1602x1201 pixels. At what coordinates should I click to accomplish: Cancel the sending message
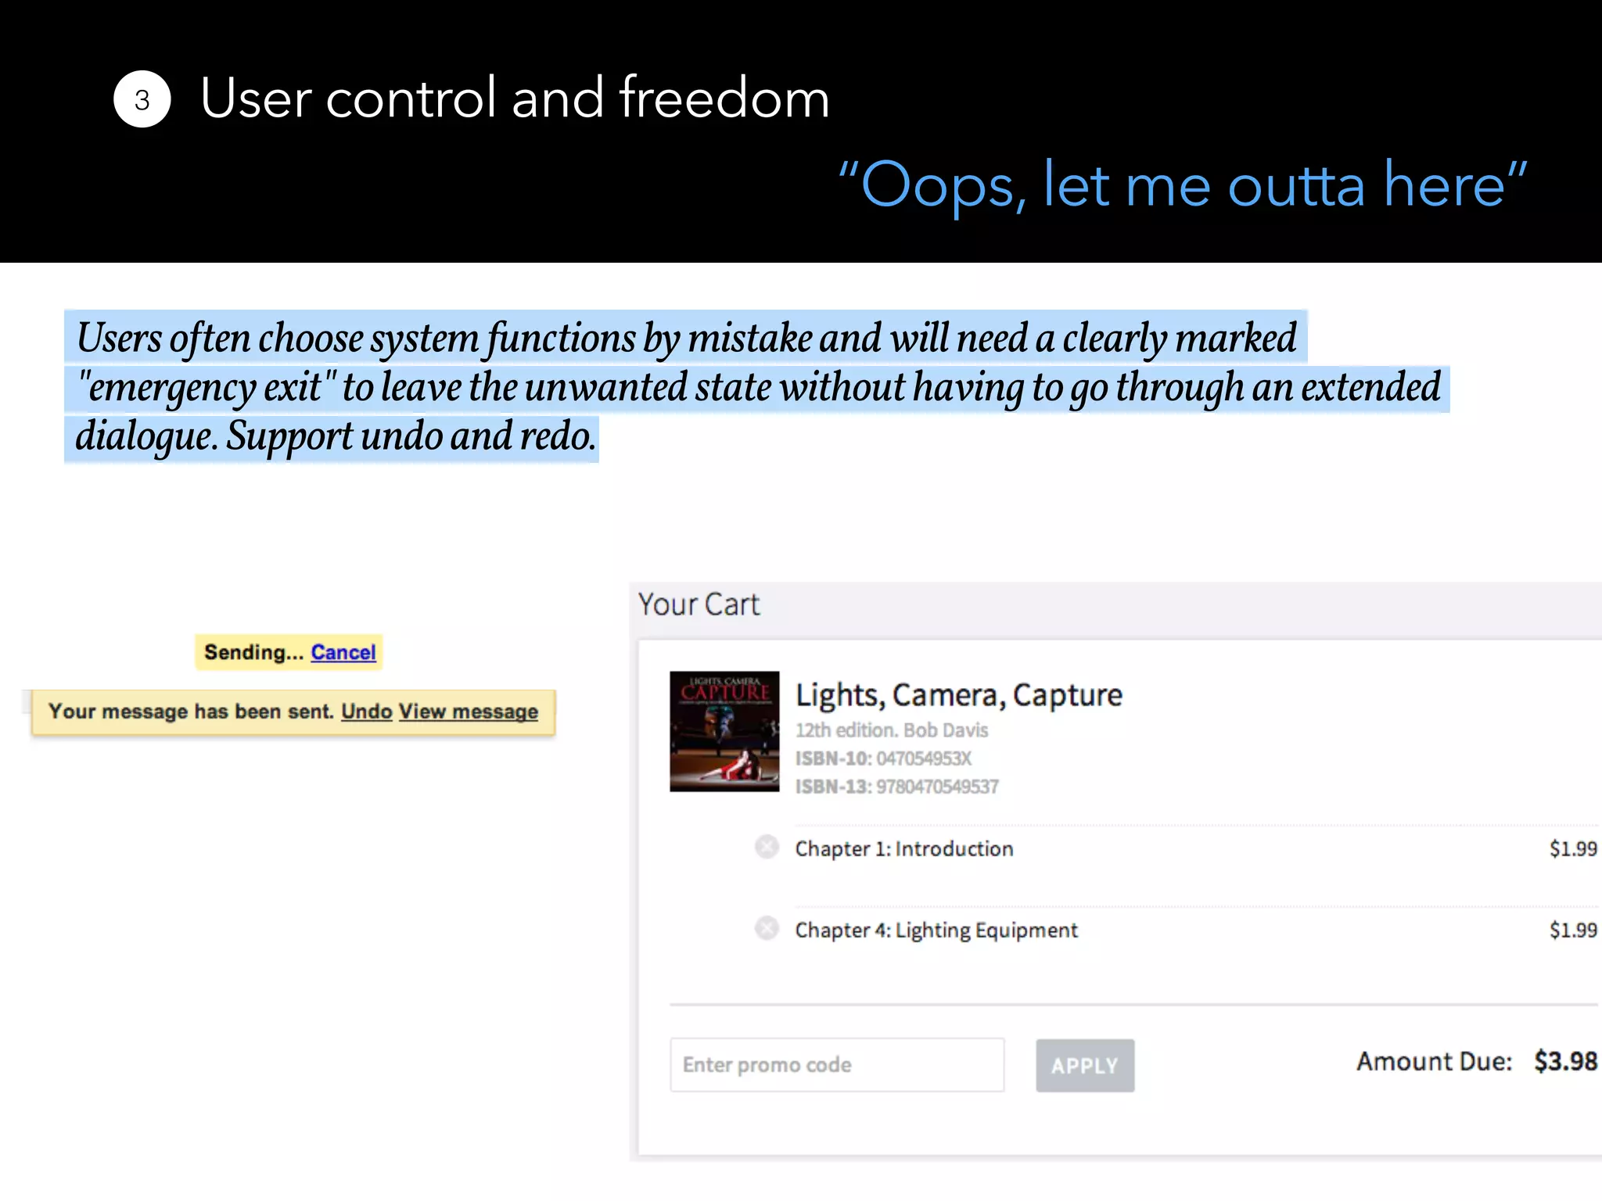[x=343, y=652]
